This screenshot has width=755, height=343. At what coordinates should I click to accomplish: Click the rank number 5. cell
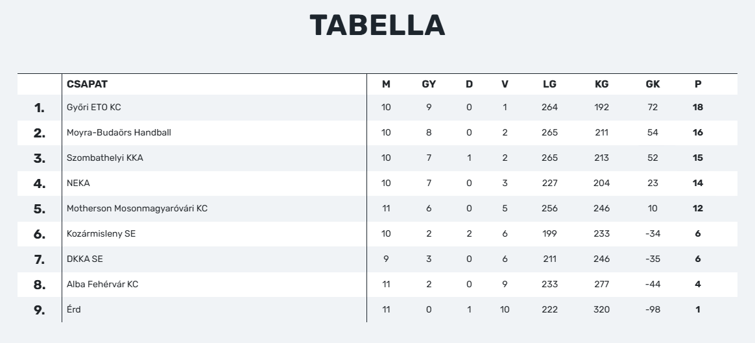click(x=40, y=209)
